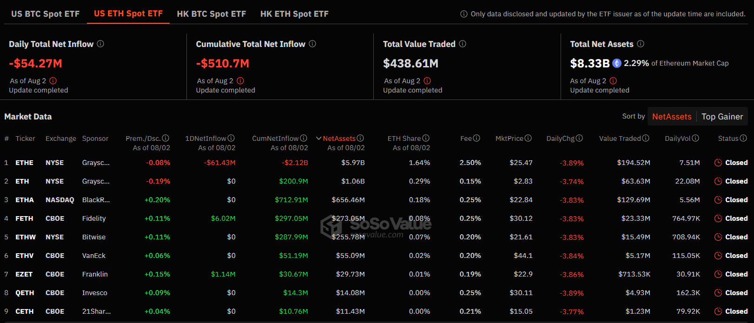
Task: Click the Ethereum logo beside $8.33B
Action: tap(617, 63)
